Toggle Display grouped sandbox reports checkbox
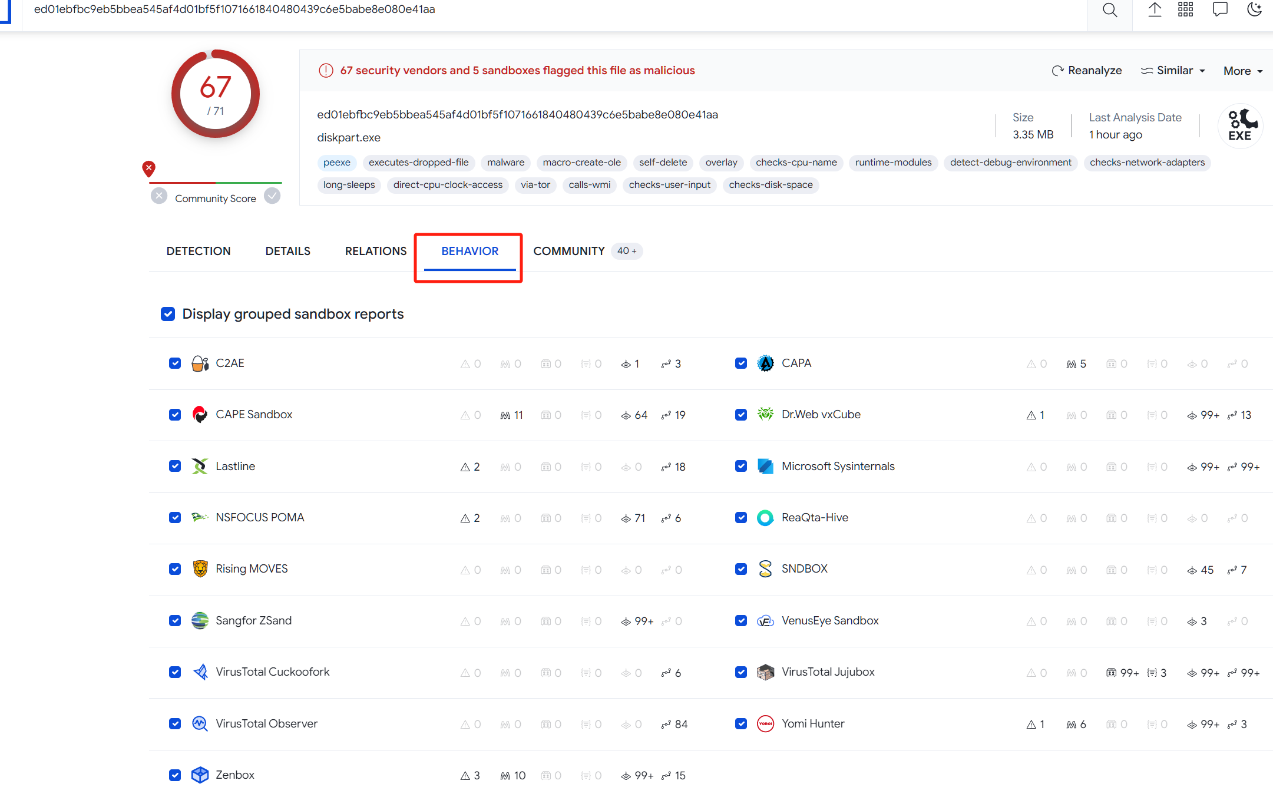 click(168, 314)
